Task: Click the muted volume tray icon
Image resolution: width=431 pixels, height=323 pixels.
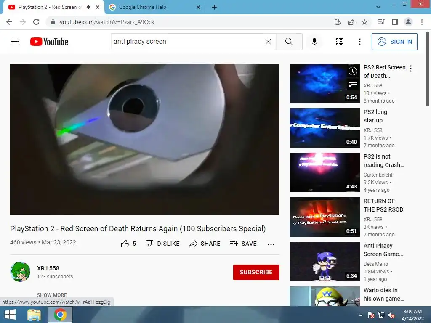Action: [x=391, y=315]
